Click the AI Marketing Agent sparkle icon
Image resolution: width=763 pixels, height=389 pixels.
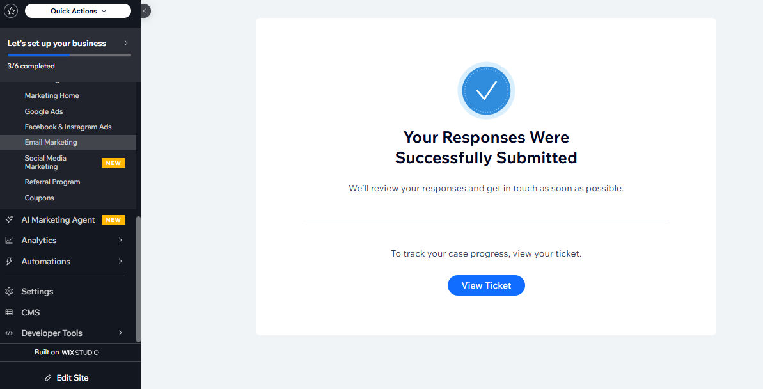9,219
